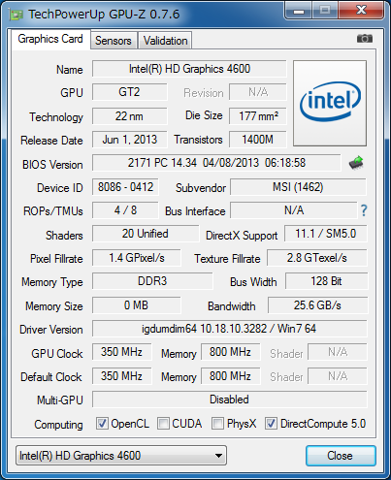Toggle the OpenCL checkbox
This screenshot has height=480, width=391.
102,423
